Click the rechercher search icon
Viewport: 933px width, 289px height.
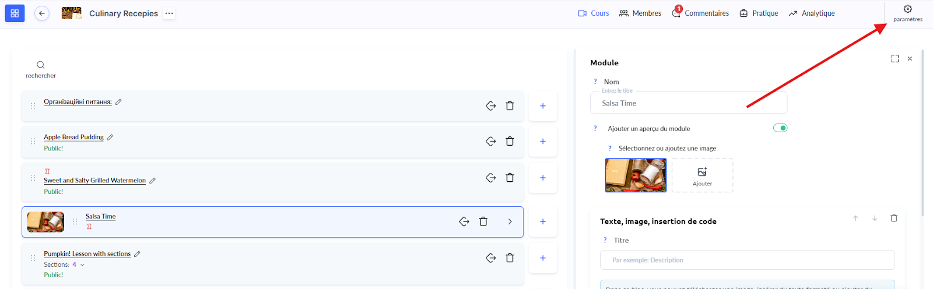[41, 65]
